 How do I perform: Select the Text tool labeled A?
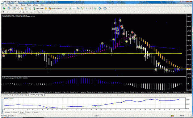coord(31,12)
